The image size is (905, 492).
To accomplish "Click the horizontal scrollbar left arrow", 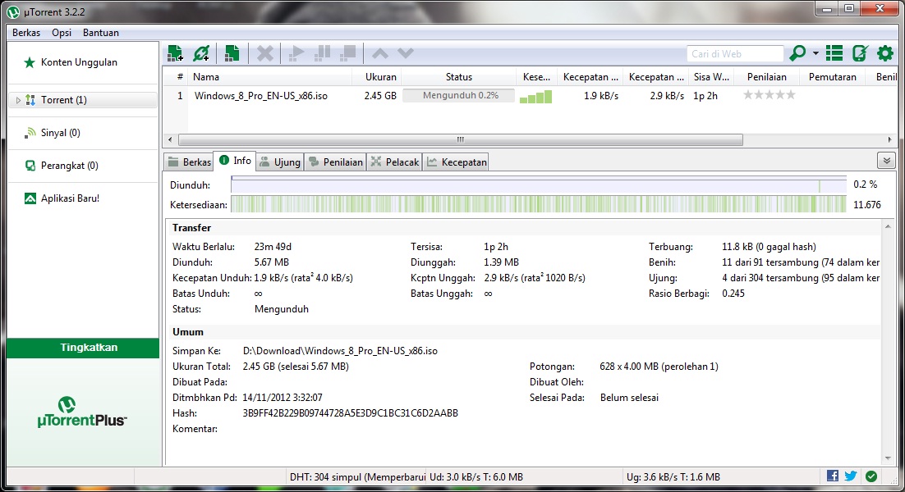I will tap(170, 139).
